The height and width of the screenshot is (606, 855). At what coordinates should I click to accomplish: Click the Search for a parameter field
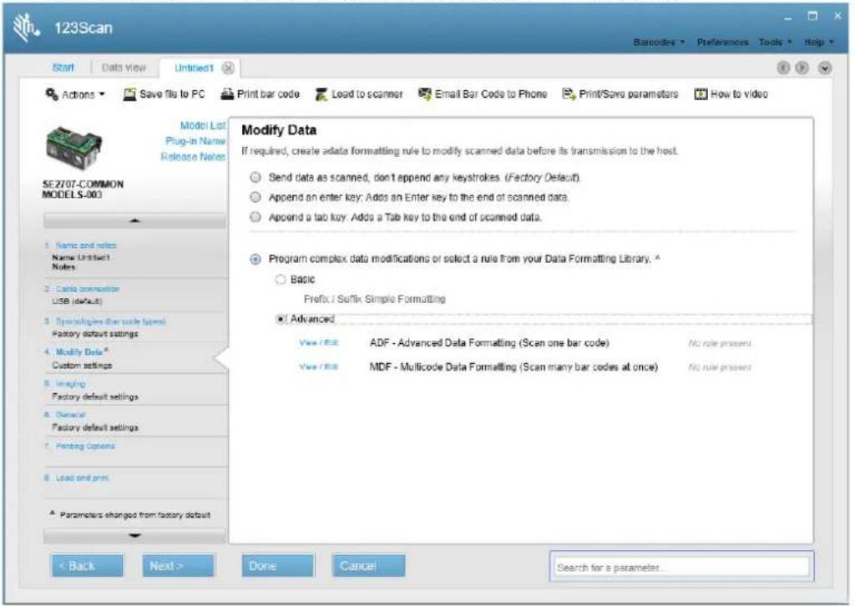pos(681,568)
